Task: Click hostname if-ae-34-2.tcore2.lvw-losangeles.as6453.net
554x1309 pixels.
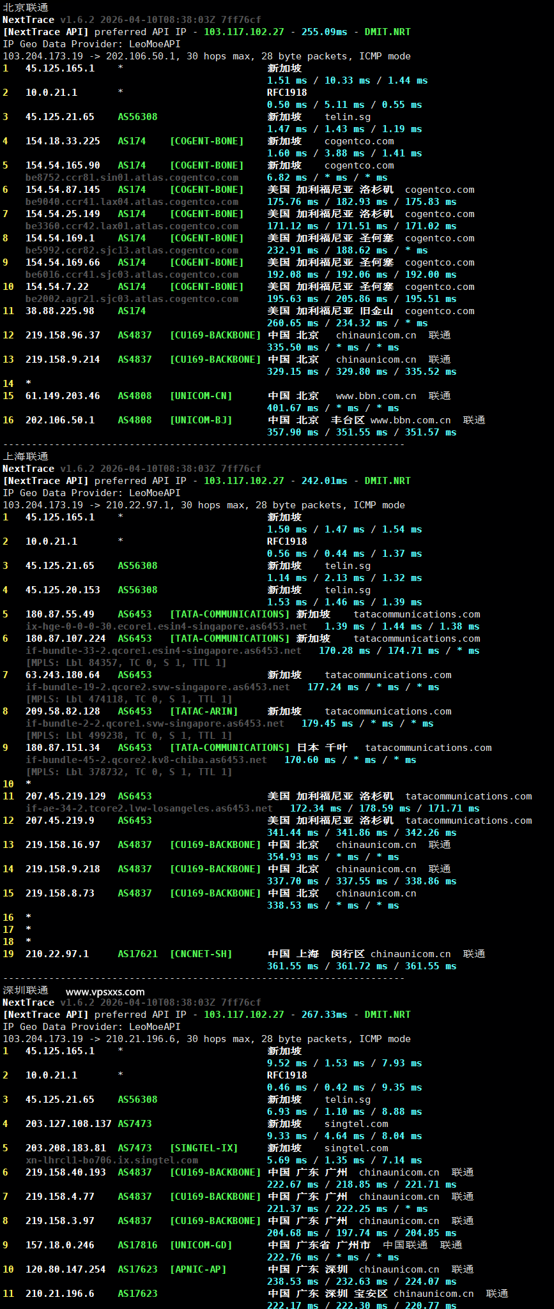Action: click(x=149, y=808)
